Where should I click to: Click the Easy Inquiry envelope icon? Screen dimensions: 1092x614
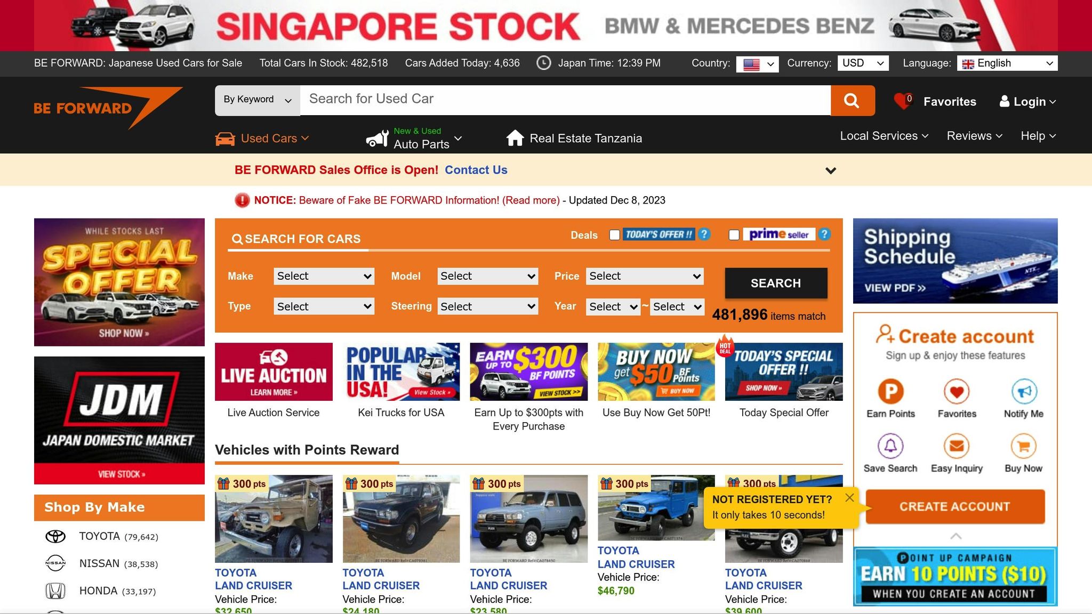(x=957, y=446)
